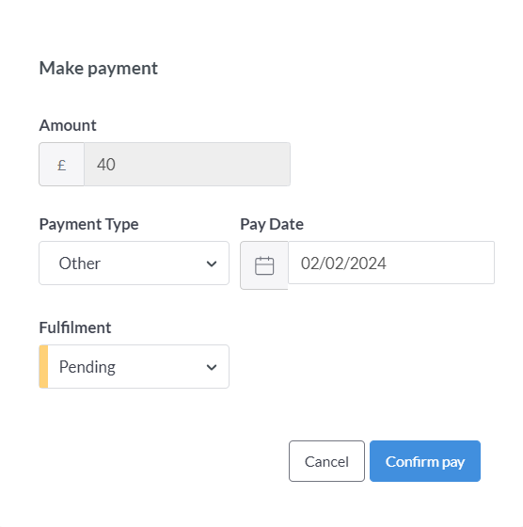Click the yellow Pending status color bar
The height and width of the screenshot is (527, 523).
(43, 366)
